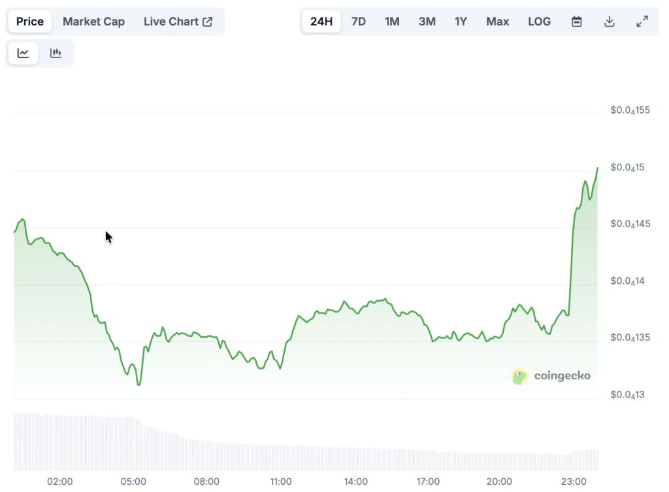The image size is (669, 492).
Task: Select the 24H time range
Action: (x=321, y=22)
